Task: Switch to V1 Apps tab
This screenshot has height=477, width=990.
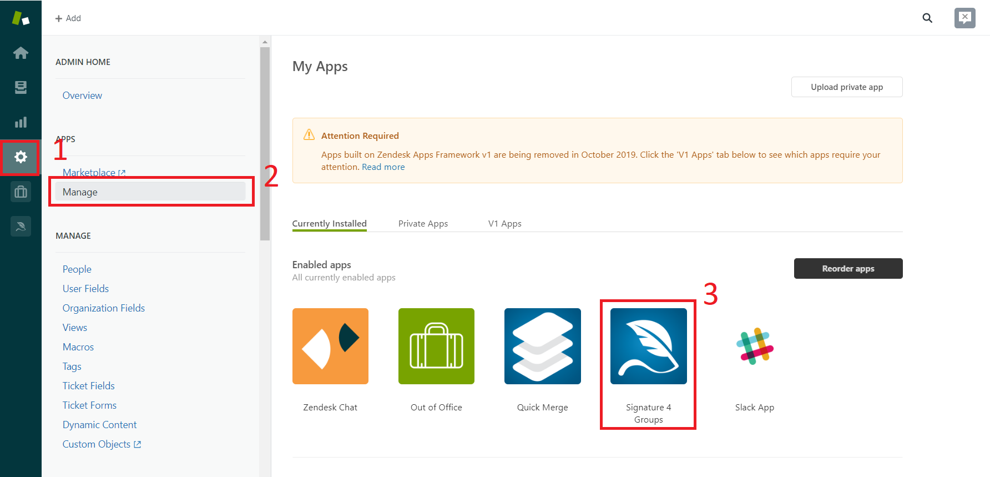Action: [x=505, y=224]
